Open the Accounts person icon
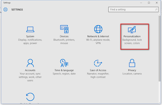The height and width of the screenshot is (105, 162). (30, 63)
